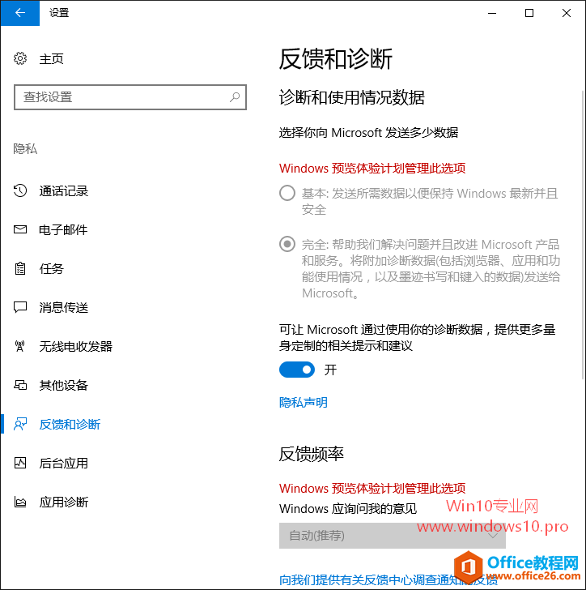Click the back arrow in title bar
The width and height of the screenshot is (586, 590).
20,13
